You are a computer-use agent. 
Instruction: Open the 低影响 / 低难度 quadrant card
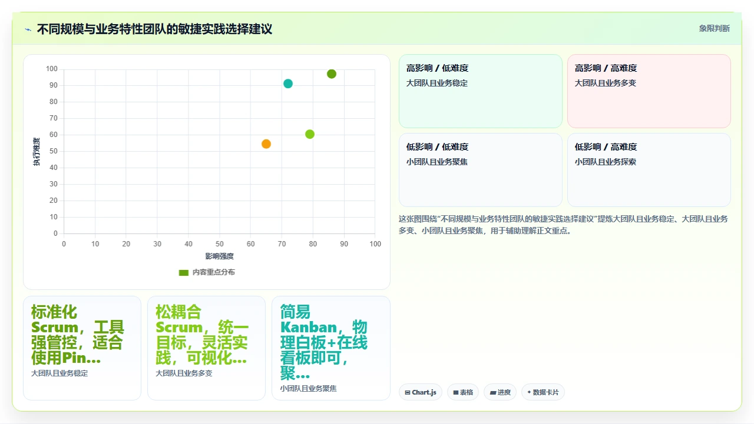(481, 170)
